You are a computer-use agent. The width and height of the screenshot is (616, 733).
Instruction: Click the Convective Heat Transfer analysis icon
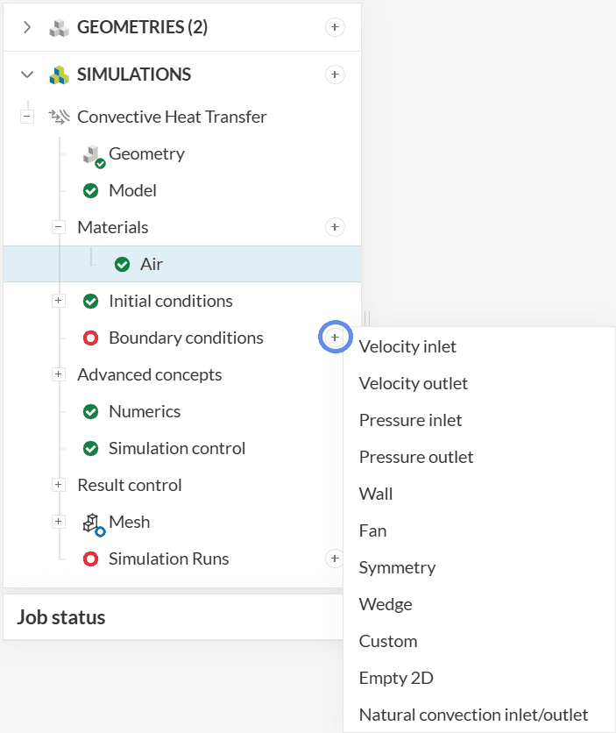59,117
